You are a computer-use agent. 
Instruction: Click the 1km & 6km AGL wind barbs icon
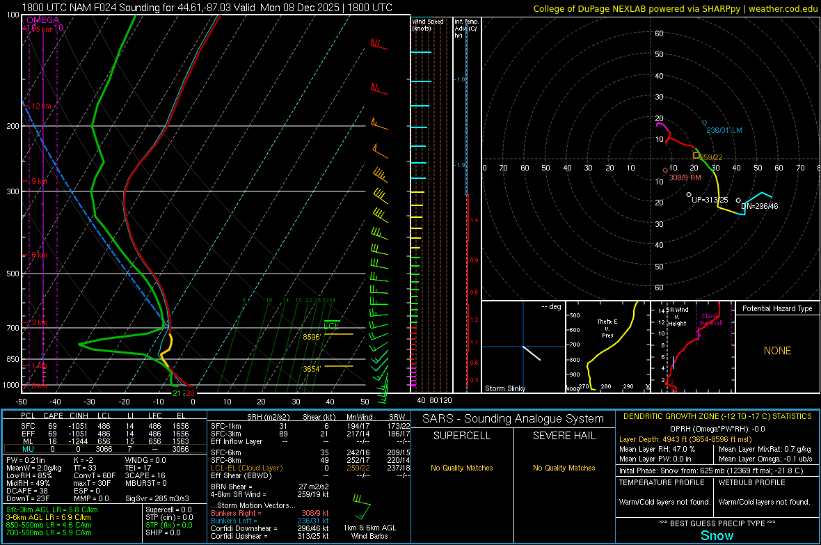click(x=362, y=506)
